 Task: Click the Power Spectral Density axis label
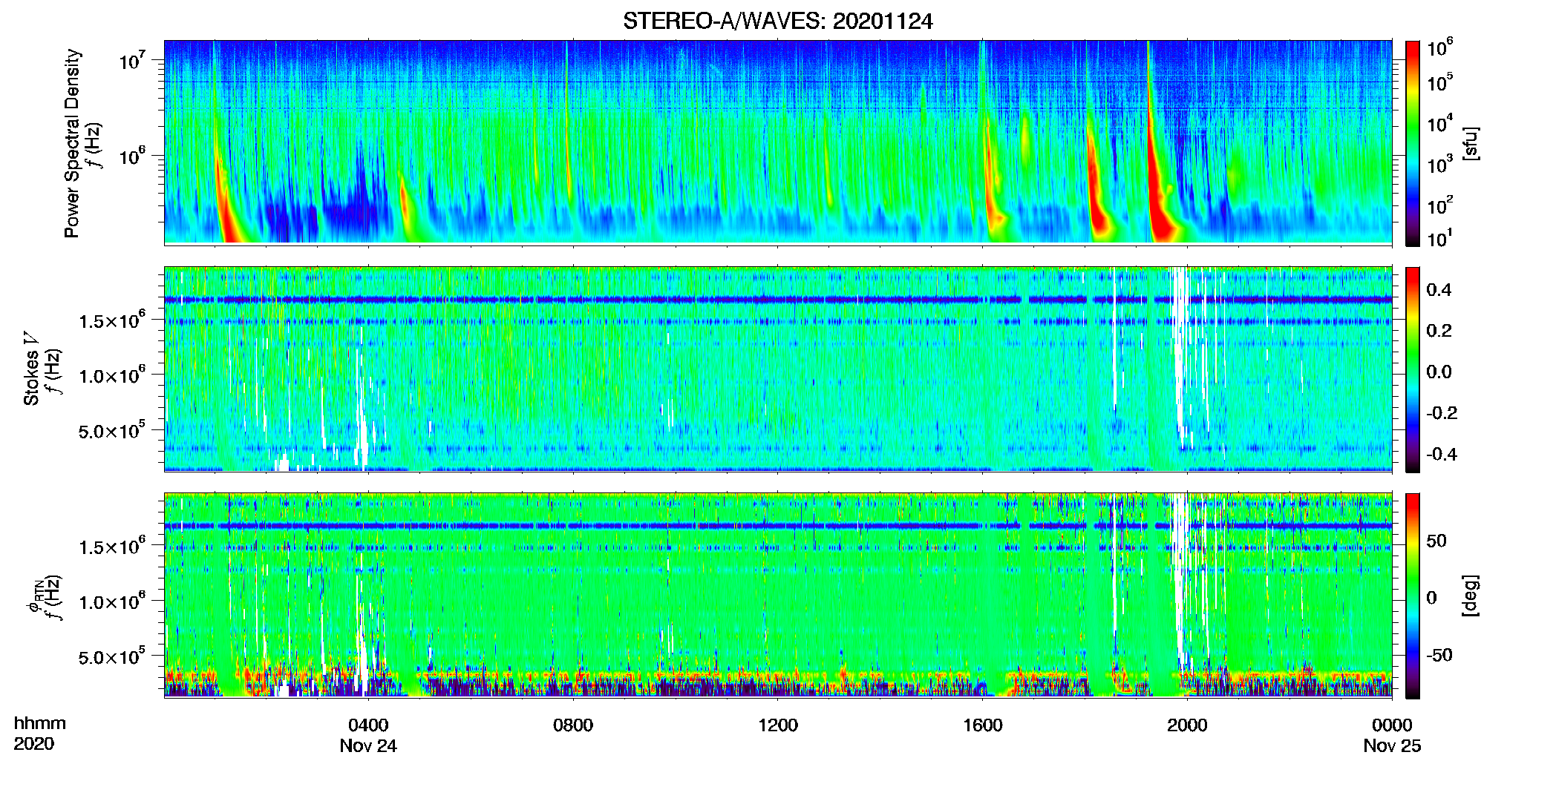tap(72, 143)
